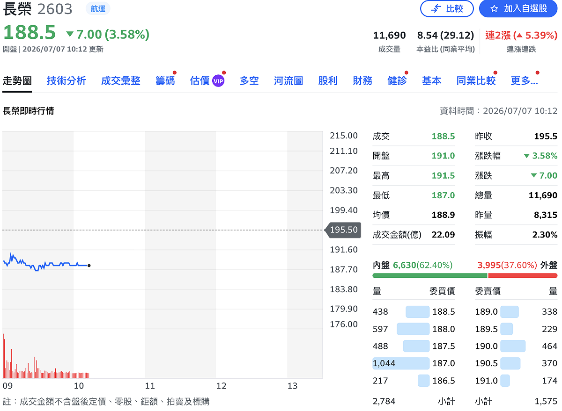
Task: Switch to 技術分析 tab
Action: pos(67,80)
